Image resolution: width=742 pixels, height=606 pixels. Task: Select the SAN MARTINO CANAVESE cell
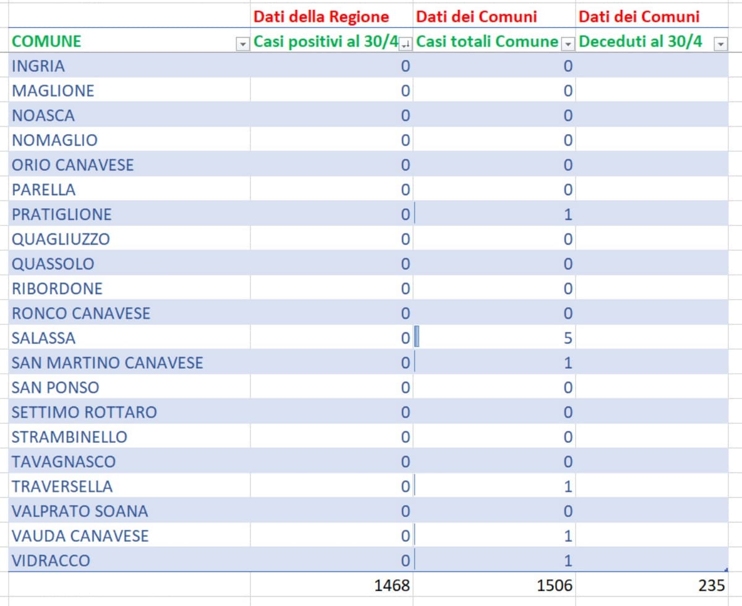coord(107,363)
